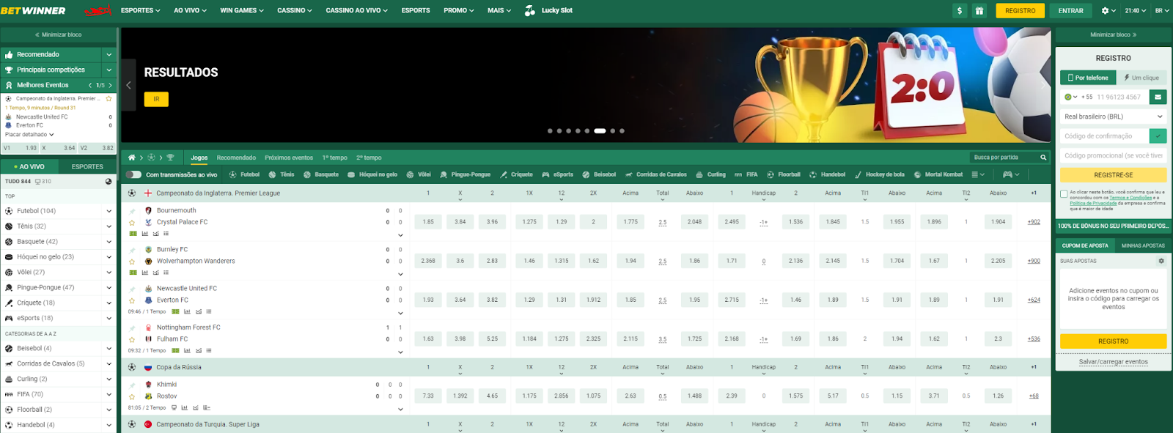This screenshot has width=1173, height=433.
Task: Click the dollar sign payments icon
Action: [x=960, y=11]
